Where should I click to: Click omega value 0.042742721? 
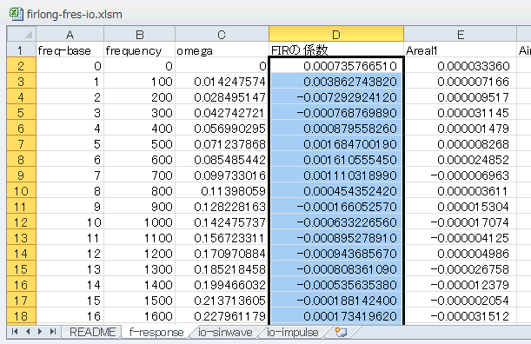point(222,113)
